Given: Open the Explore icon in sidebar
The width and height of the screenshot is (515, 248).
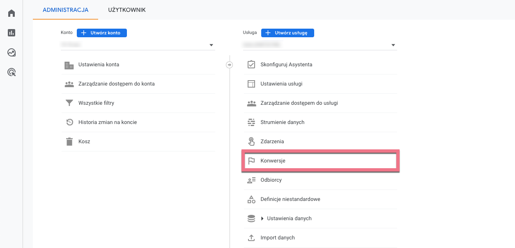Looking at the screenshot, I should [11, 53].
